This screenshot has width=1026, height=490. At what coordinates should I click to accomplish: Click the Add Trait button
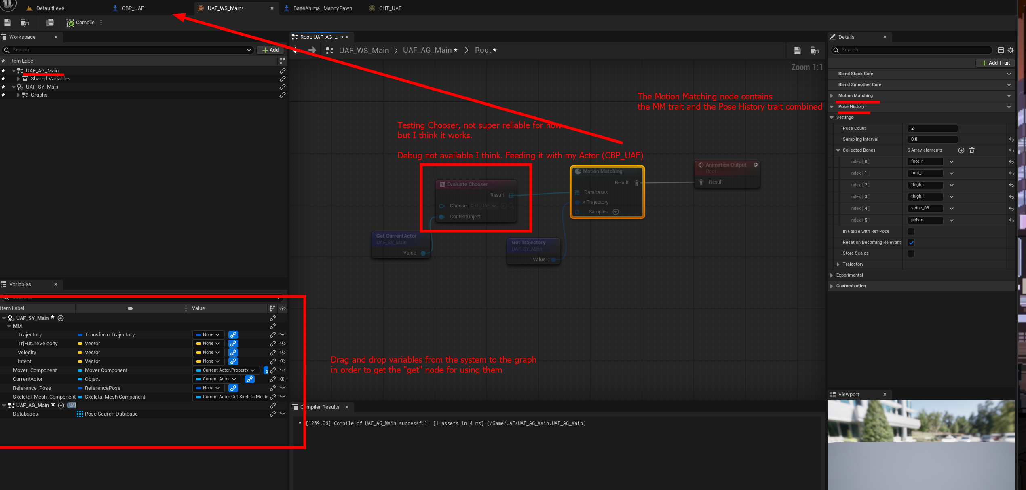coord(996,63)
